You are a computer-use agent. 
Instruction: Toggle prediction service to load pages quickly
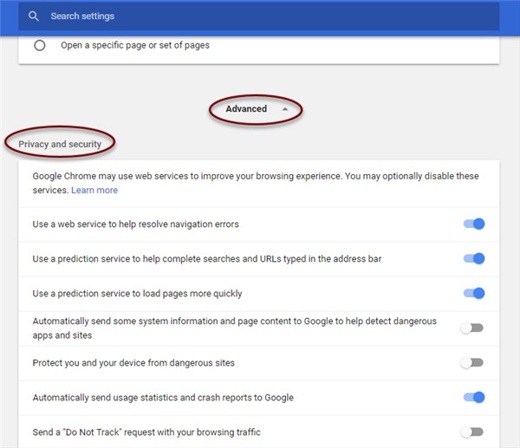473,293
